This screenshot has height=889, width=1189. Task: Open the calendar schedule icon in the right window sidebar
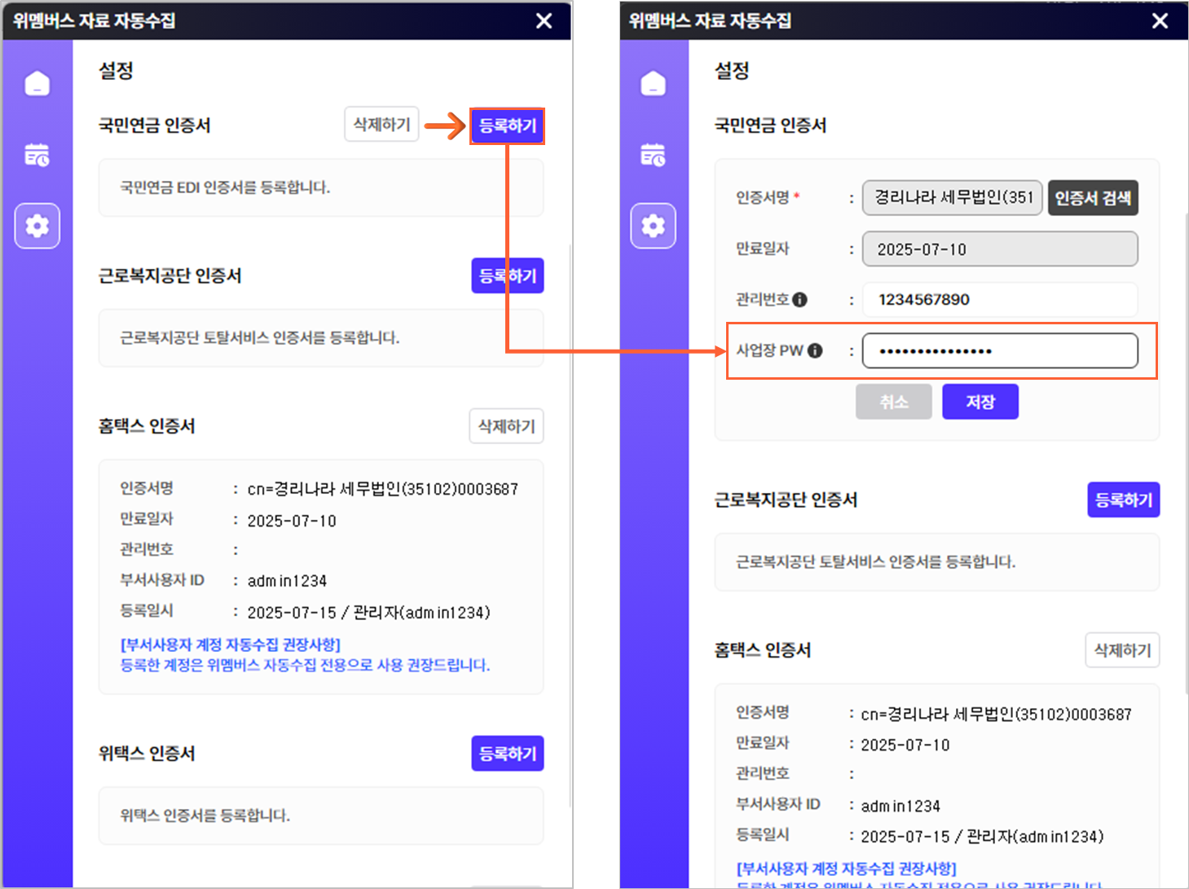point(654,154)
